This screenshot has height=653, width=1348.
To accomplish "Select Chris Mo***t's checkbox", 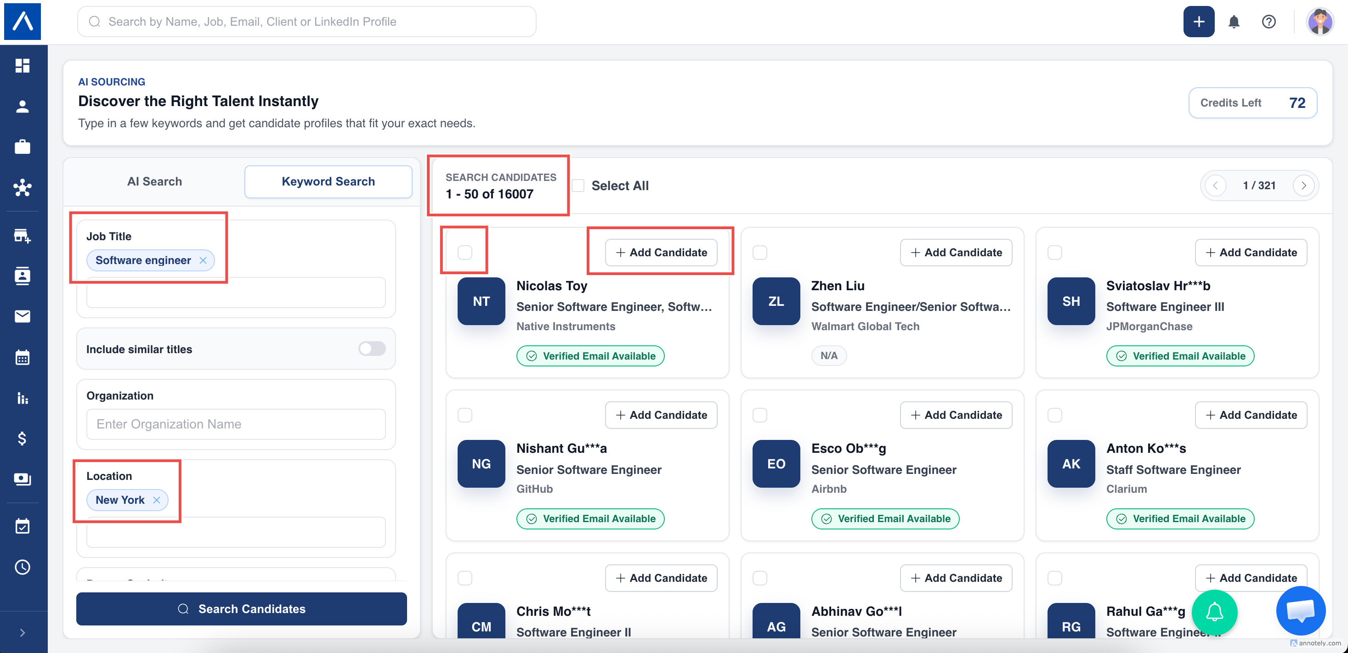I will tap(464, 578).
